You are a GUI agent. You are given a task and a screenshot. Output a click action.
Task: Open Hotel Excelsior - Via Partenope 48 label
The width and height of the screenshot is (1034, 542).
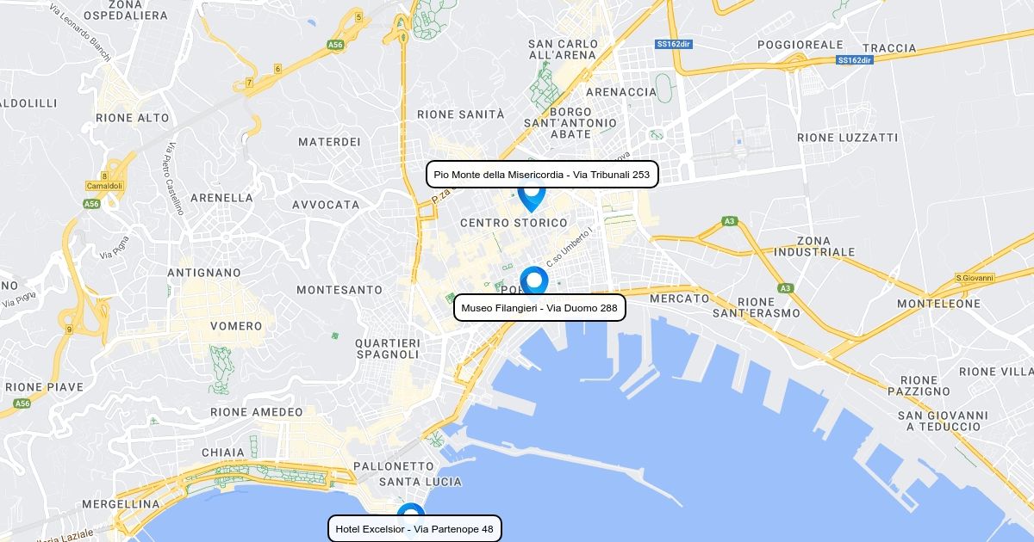pos(414,529)
